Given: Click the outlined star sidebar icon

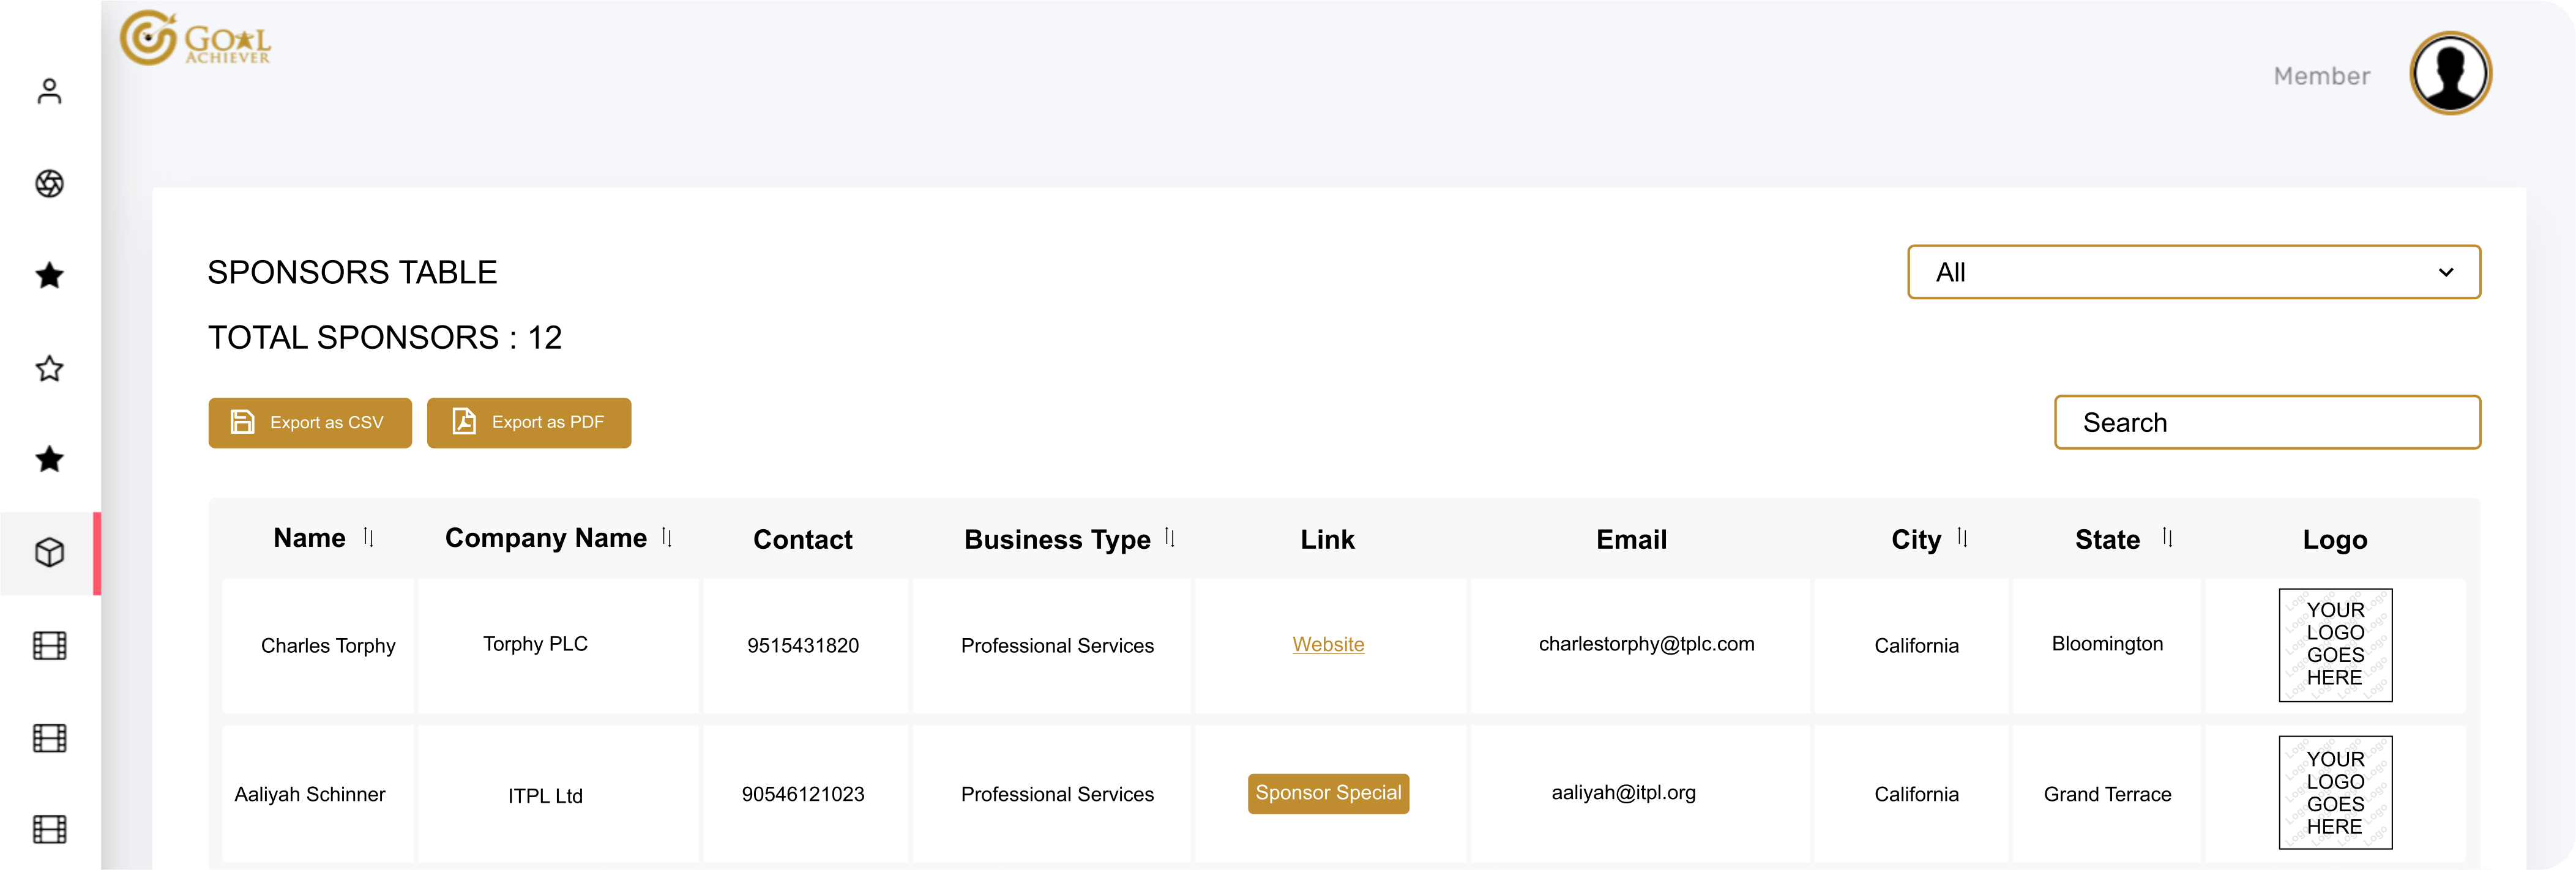Looking at the screenshot, I should click(x=49, y=369).
